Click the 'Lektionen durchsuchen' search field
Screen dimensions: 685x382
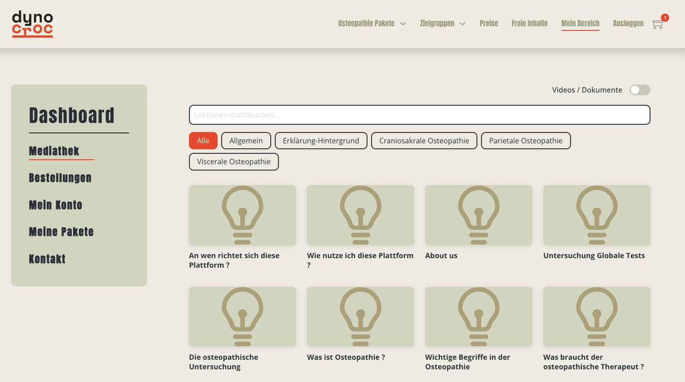[x=419, y=115]
